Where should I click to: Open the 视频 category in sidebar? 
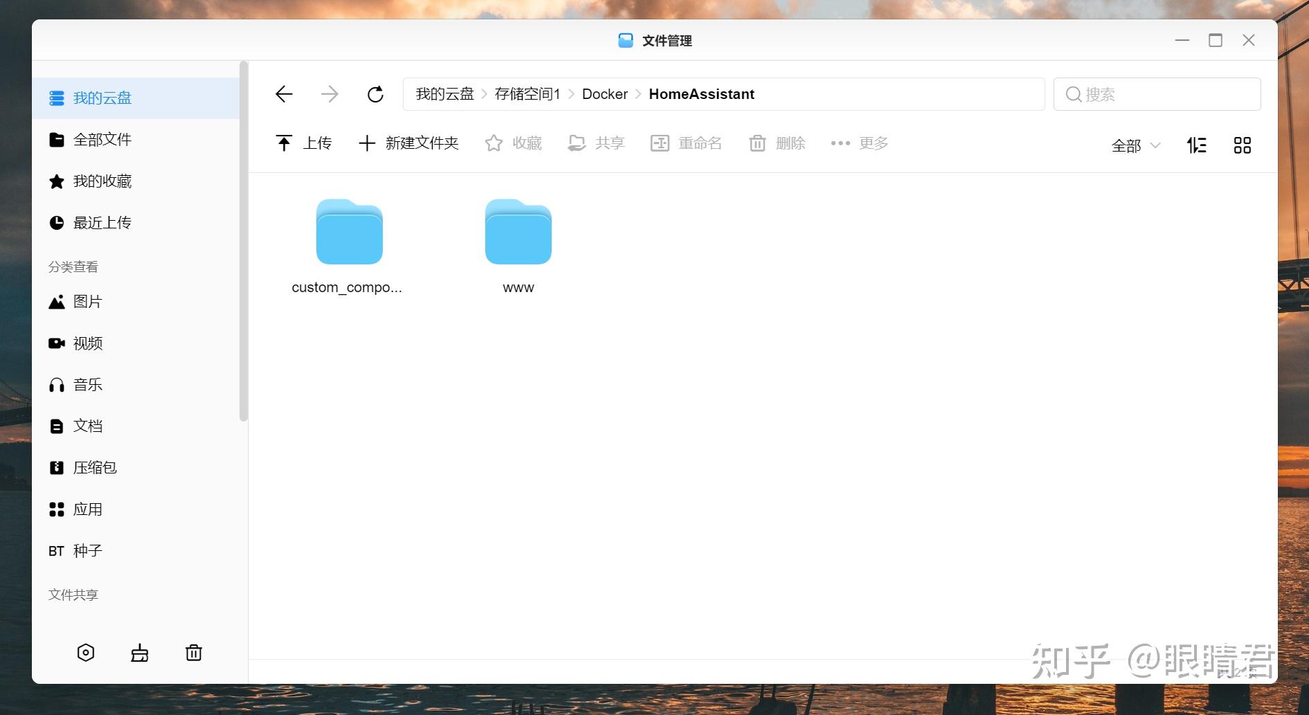[x=87, y=343]
